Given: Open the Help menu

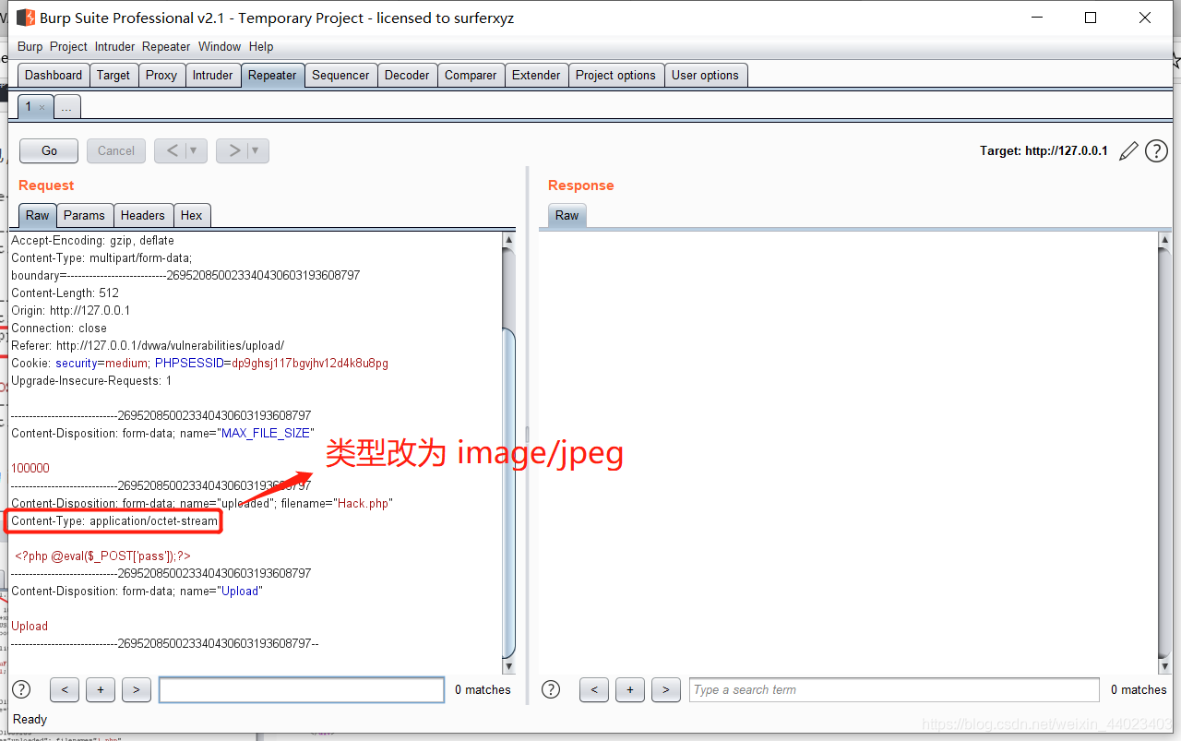Looking at the screenshot, I should pyautogui.click(x=261, y=46).
